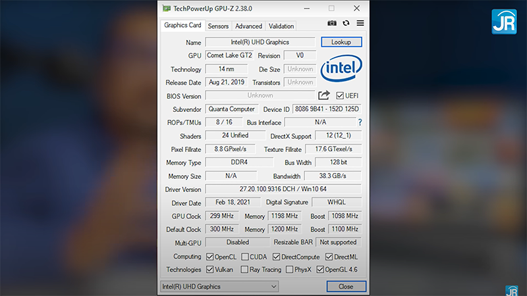Click the BIOS share/export arrow icon
This screenshot has width=527, height=296.
(x=324, y=95)
